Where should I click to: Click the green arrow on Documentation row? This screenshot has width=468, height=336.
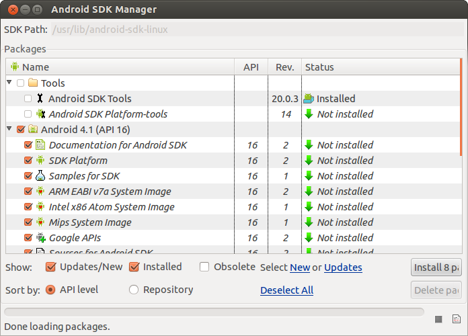(x=309, y=144)
